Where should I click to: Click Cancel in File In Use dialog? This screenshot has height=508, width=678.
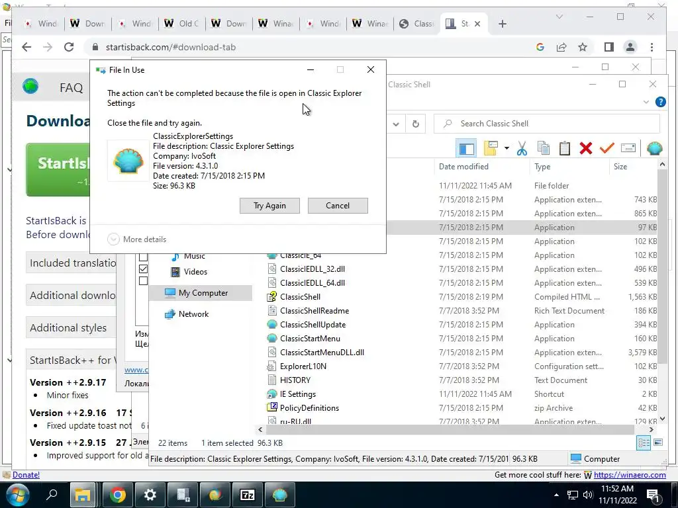pos(338,206)
